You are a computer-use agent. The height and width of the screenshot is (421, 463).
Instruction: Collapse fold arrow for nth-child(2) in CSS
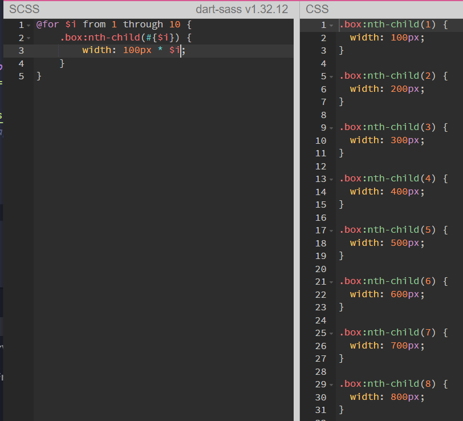(331, 77)
